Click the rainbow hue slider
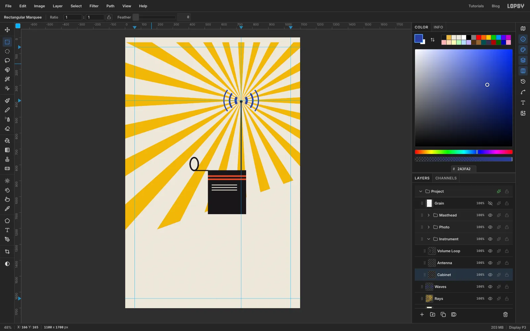This screenshot has width=530, height=331. click(x=464, y=152)
